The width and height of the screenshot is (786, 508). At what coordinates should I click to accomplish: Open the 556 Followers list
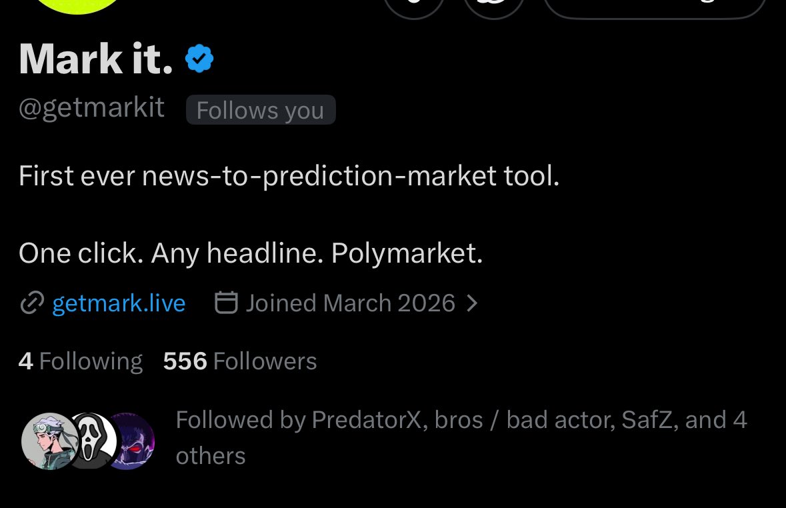[239, 361]
